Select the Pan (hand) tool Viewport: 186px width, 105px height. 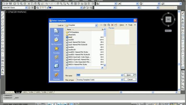[x=58, y=4]
